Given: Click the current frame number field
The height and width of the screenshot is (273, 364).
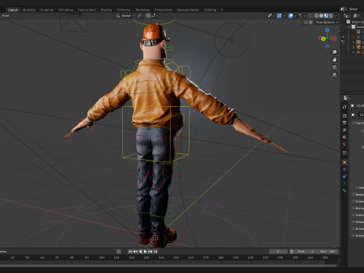Looking at the screenshot, I should click(x=278, y=252).
